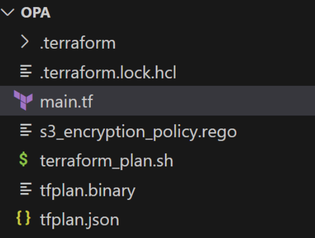
Task: Collapse the OPA folder chevron
Action: coord(8,12)
